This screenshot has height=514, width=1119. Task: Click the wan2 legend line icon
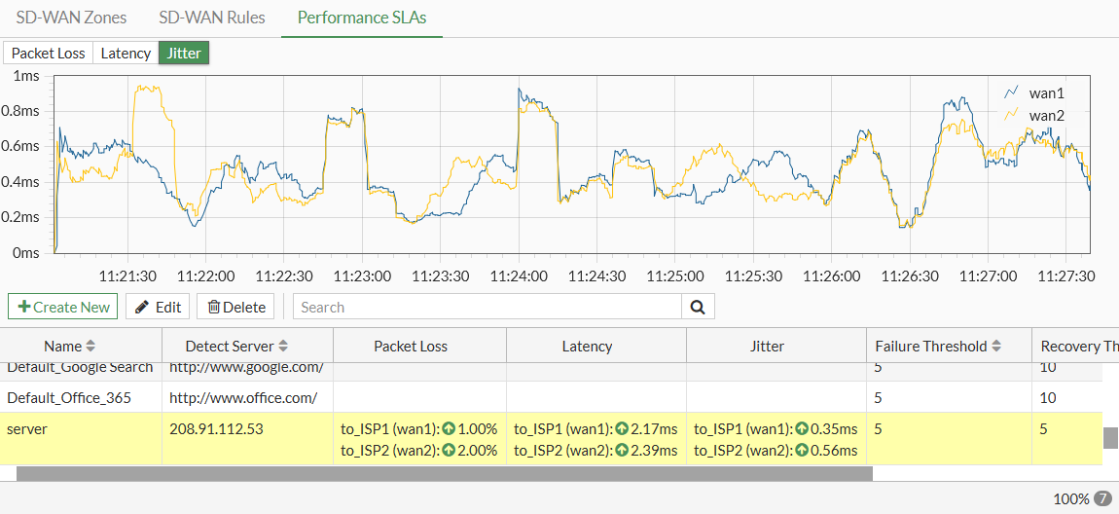pyautogui.click(x=1011, y=115)
